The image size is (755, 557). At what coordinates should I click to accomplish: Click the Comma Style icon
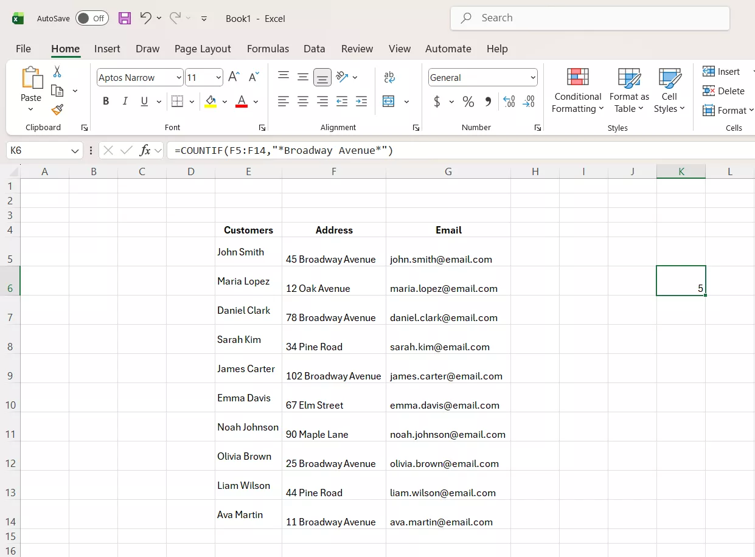click(x=488, y=102)
